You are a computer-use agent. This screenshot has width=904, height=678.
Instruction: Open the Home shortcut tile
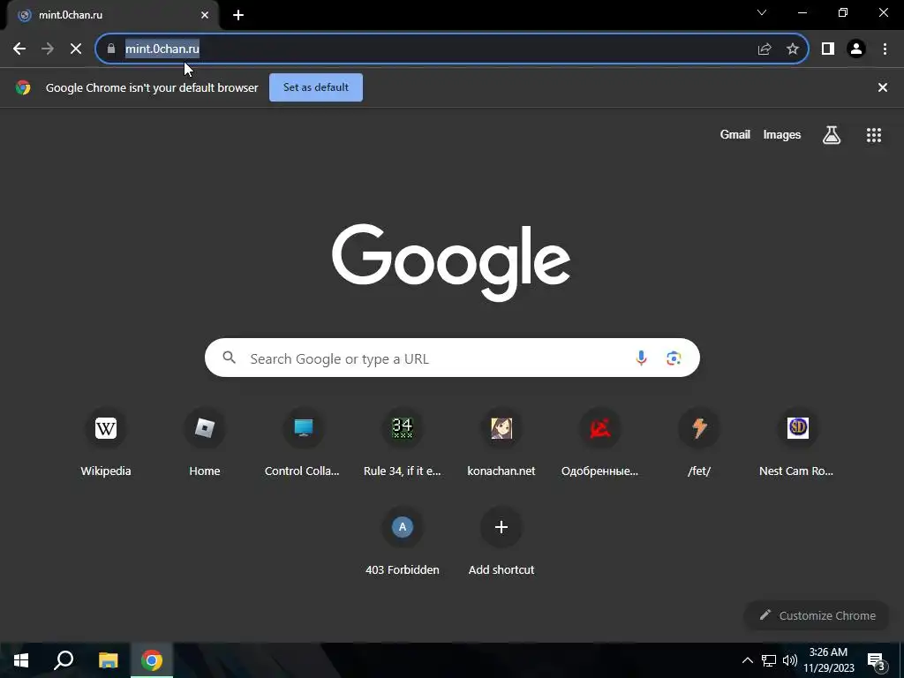(x=205, y=444)
